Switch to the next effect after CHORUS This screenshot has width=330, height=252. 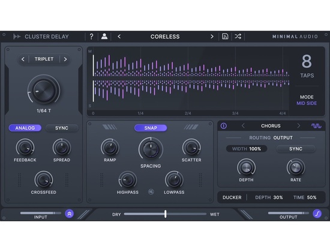[298, 126]
